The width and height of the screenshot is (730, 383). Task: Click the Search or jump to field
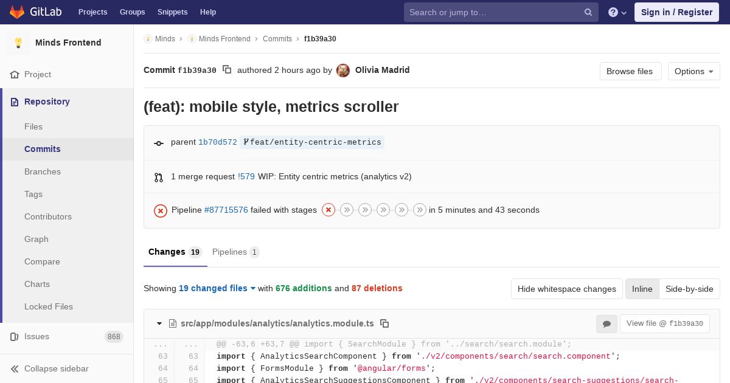pyautogui.click(x=494, y=12)
